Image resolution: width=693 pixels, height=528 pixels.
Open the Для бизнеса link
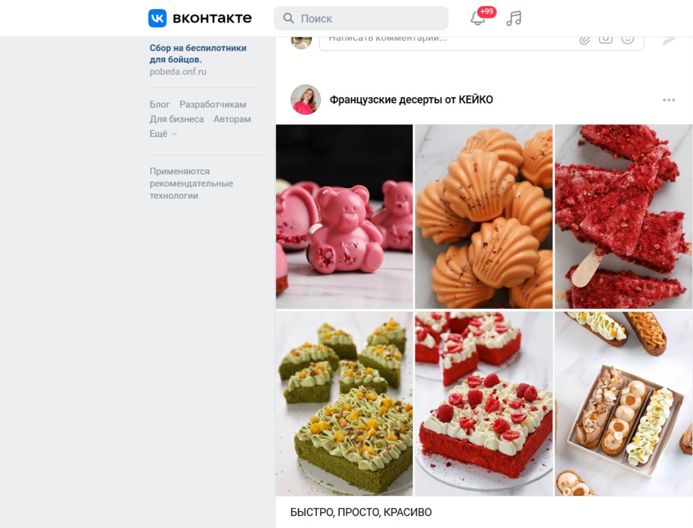tap(177, 119)
